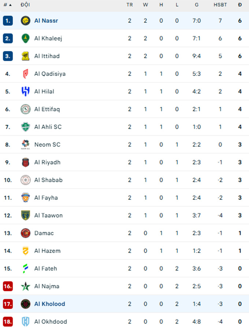Click the Al Ittihad team badge
This screenshot has height=330, width=249.
coord(25,56)
